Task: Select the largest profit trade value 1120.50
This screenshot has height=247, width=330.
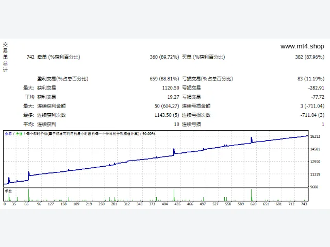Action: 171,88
